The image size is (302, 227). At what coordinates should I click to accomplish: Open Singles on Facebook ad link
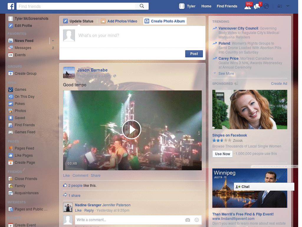229,135
